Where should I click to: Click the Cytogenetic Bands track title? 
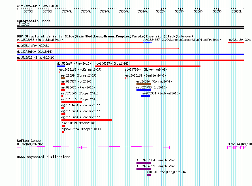coord(34,21)
